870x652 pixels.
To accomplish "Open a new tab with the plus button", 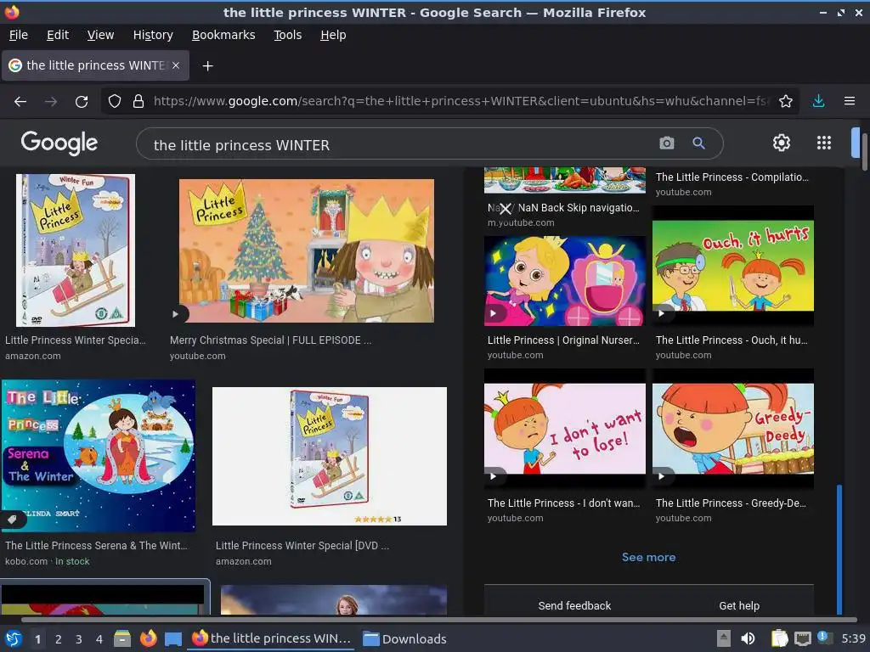I will 207,66.
